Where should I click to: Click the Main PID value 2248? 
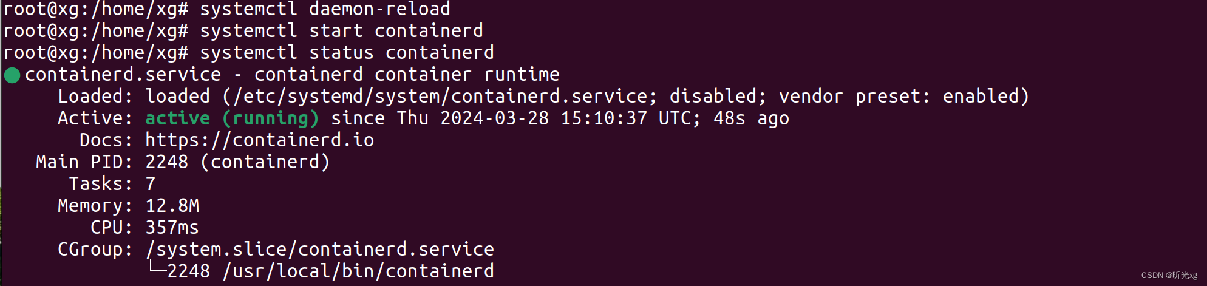point(166,162)
